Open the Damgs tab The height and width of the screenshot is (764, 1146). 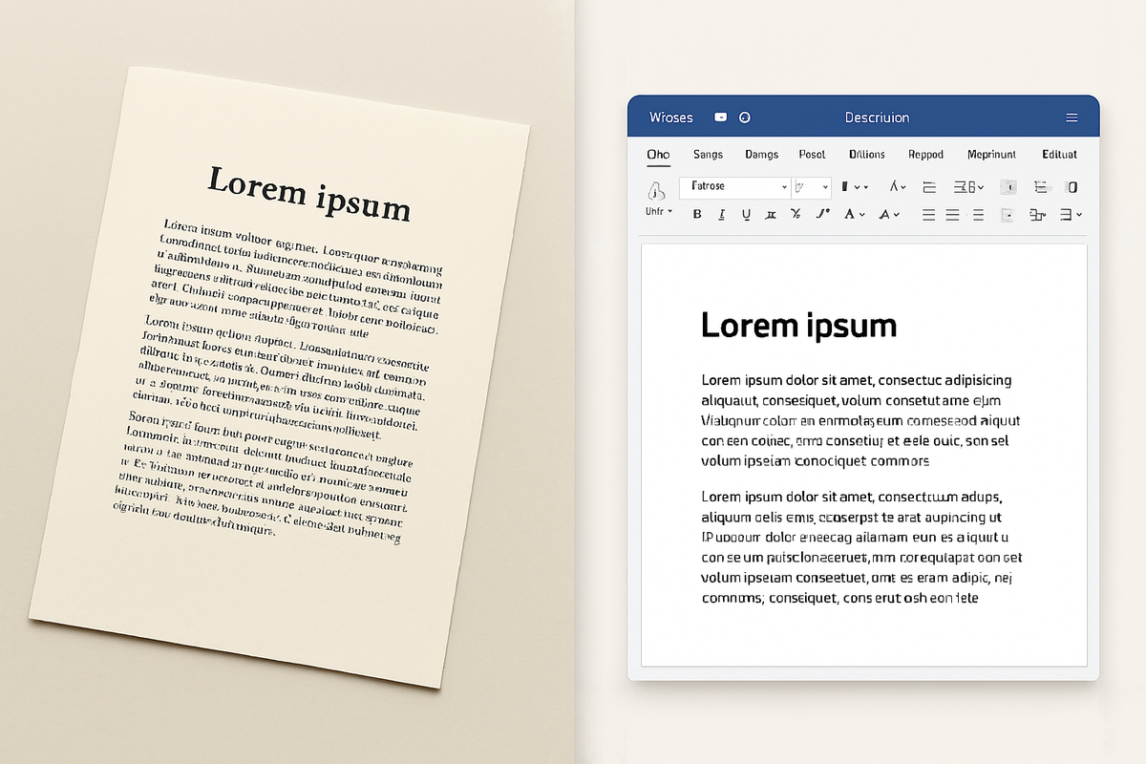(762, 154)
